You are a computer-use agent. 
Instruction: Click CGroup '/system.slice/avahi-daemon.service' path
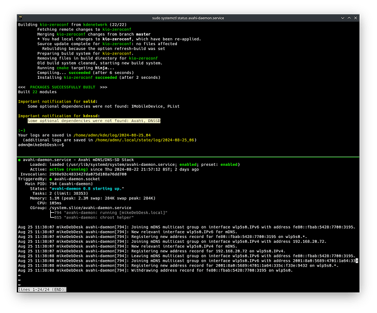[90, 208]
